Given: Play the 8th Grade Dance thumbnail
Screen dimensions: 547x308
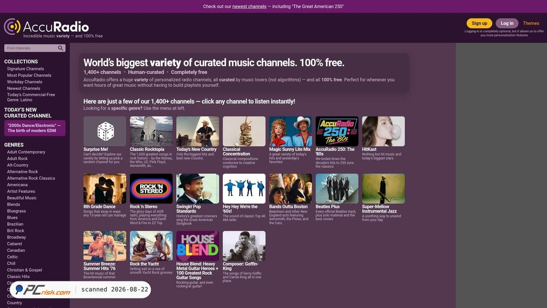Looking at the screenshot, I should coord(104,189).
